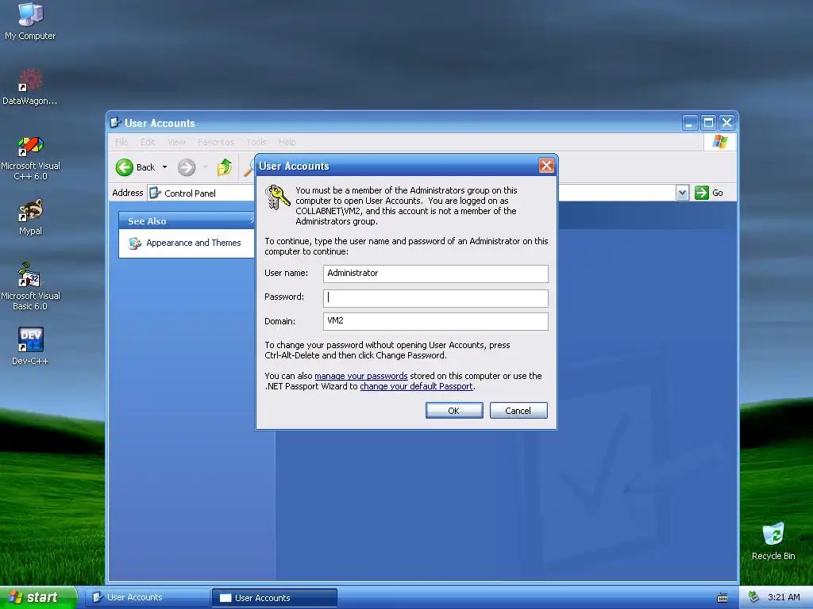813x609 pixels.
Task: Click the keys icon in dialog
Action: click(277, 197)
